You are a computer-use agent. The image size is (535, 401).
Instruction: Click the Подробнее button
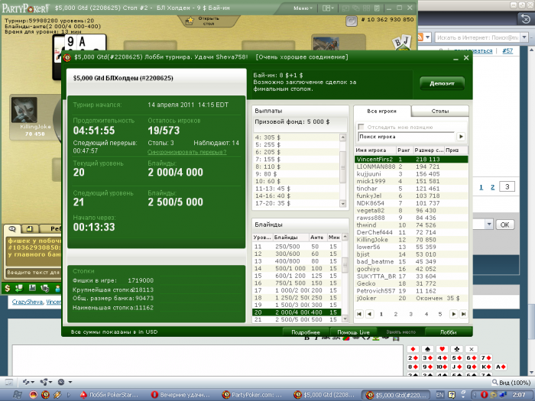(x=306, y=332)
